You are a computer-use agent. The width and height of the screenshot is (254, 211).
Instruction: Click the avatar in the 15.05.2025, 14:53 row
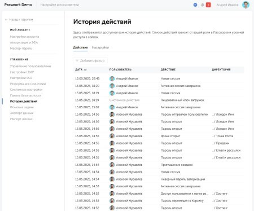click(112, 186)
